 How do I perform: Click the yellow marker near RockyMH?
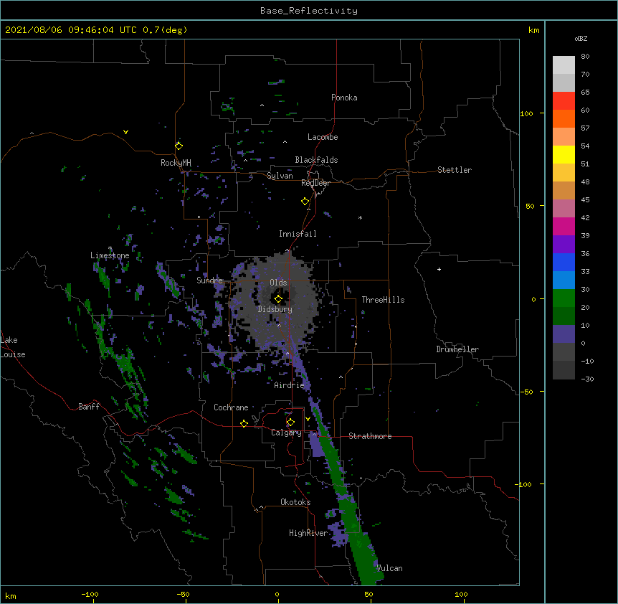tap(179, 146)
